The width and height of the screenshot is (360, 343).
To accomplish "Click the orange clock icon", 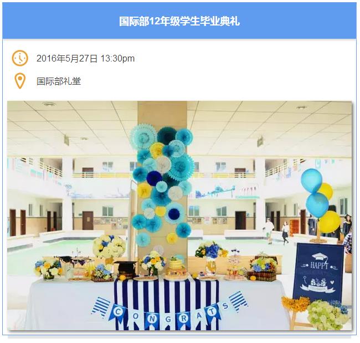I will click(20, 58).
